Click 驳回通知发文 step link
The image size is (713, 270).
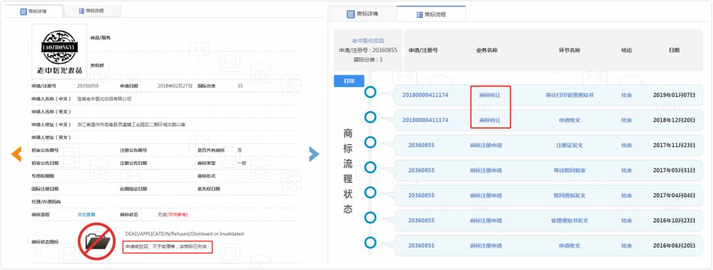(x=569, y=195)
